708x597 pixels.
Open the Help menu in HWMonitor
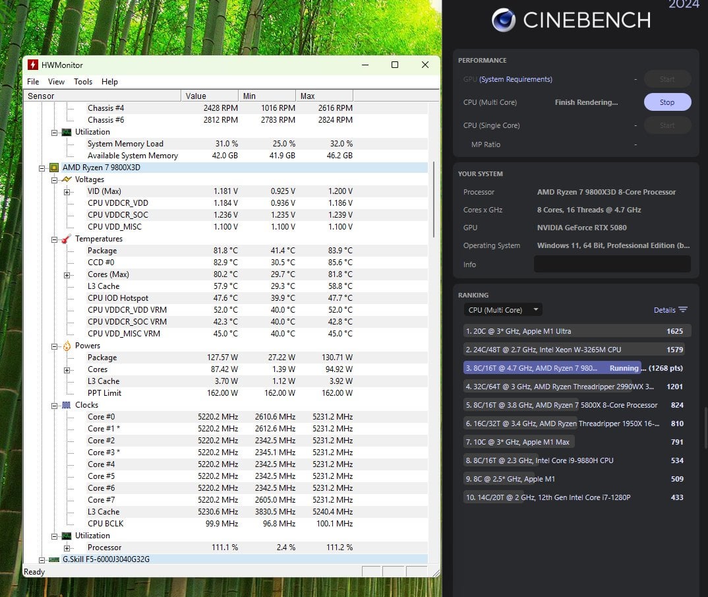point(109,81)
